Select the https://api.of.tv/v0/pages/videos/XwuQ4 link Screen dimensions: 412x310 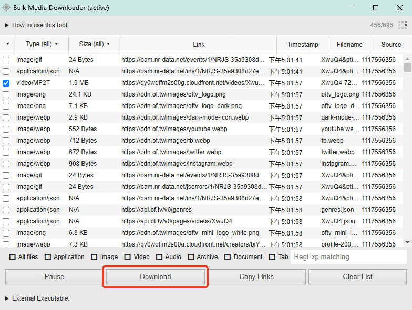click(x=177, y=221)
